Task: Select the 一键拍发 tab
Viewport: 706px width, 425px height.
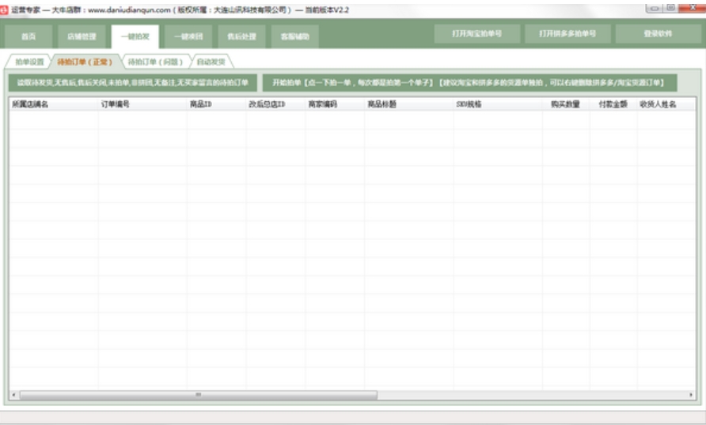Action: pyautogui.click(x=135, y=36)
